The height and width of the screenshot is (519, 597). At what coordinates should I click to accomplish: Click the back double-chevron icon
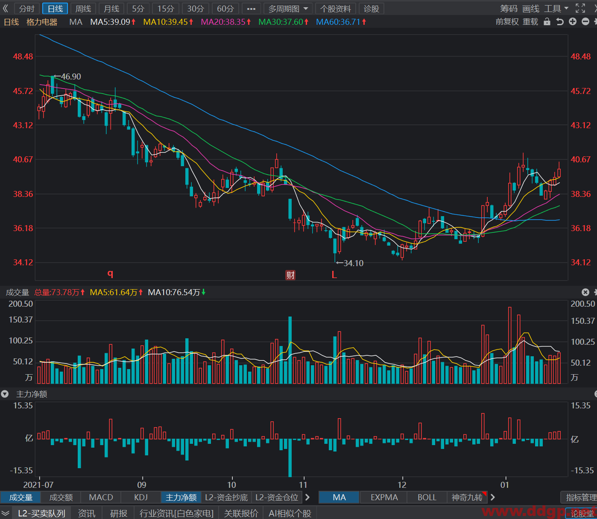6,9
